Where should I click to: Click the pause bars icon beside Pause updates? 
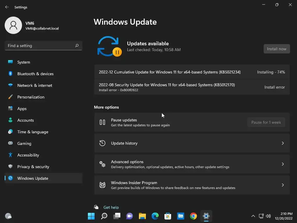102,122
